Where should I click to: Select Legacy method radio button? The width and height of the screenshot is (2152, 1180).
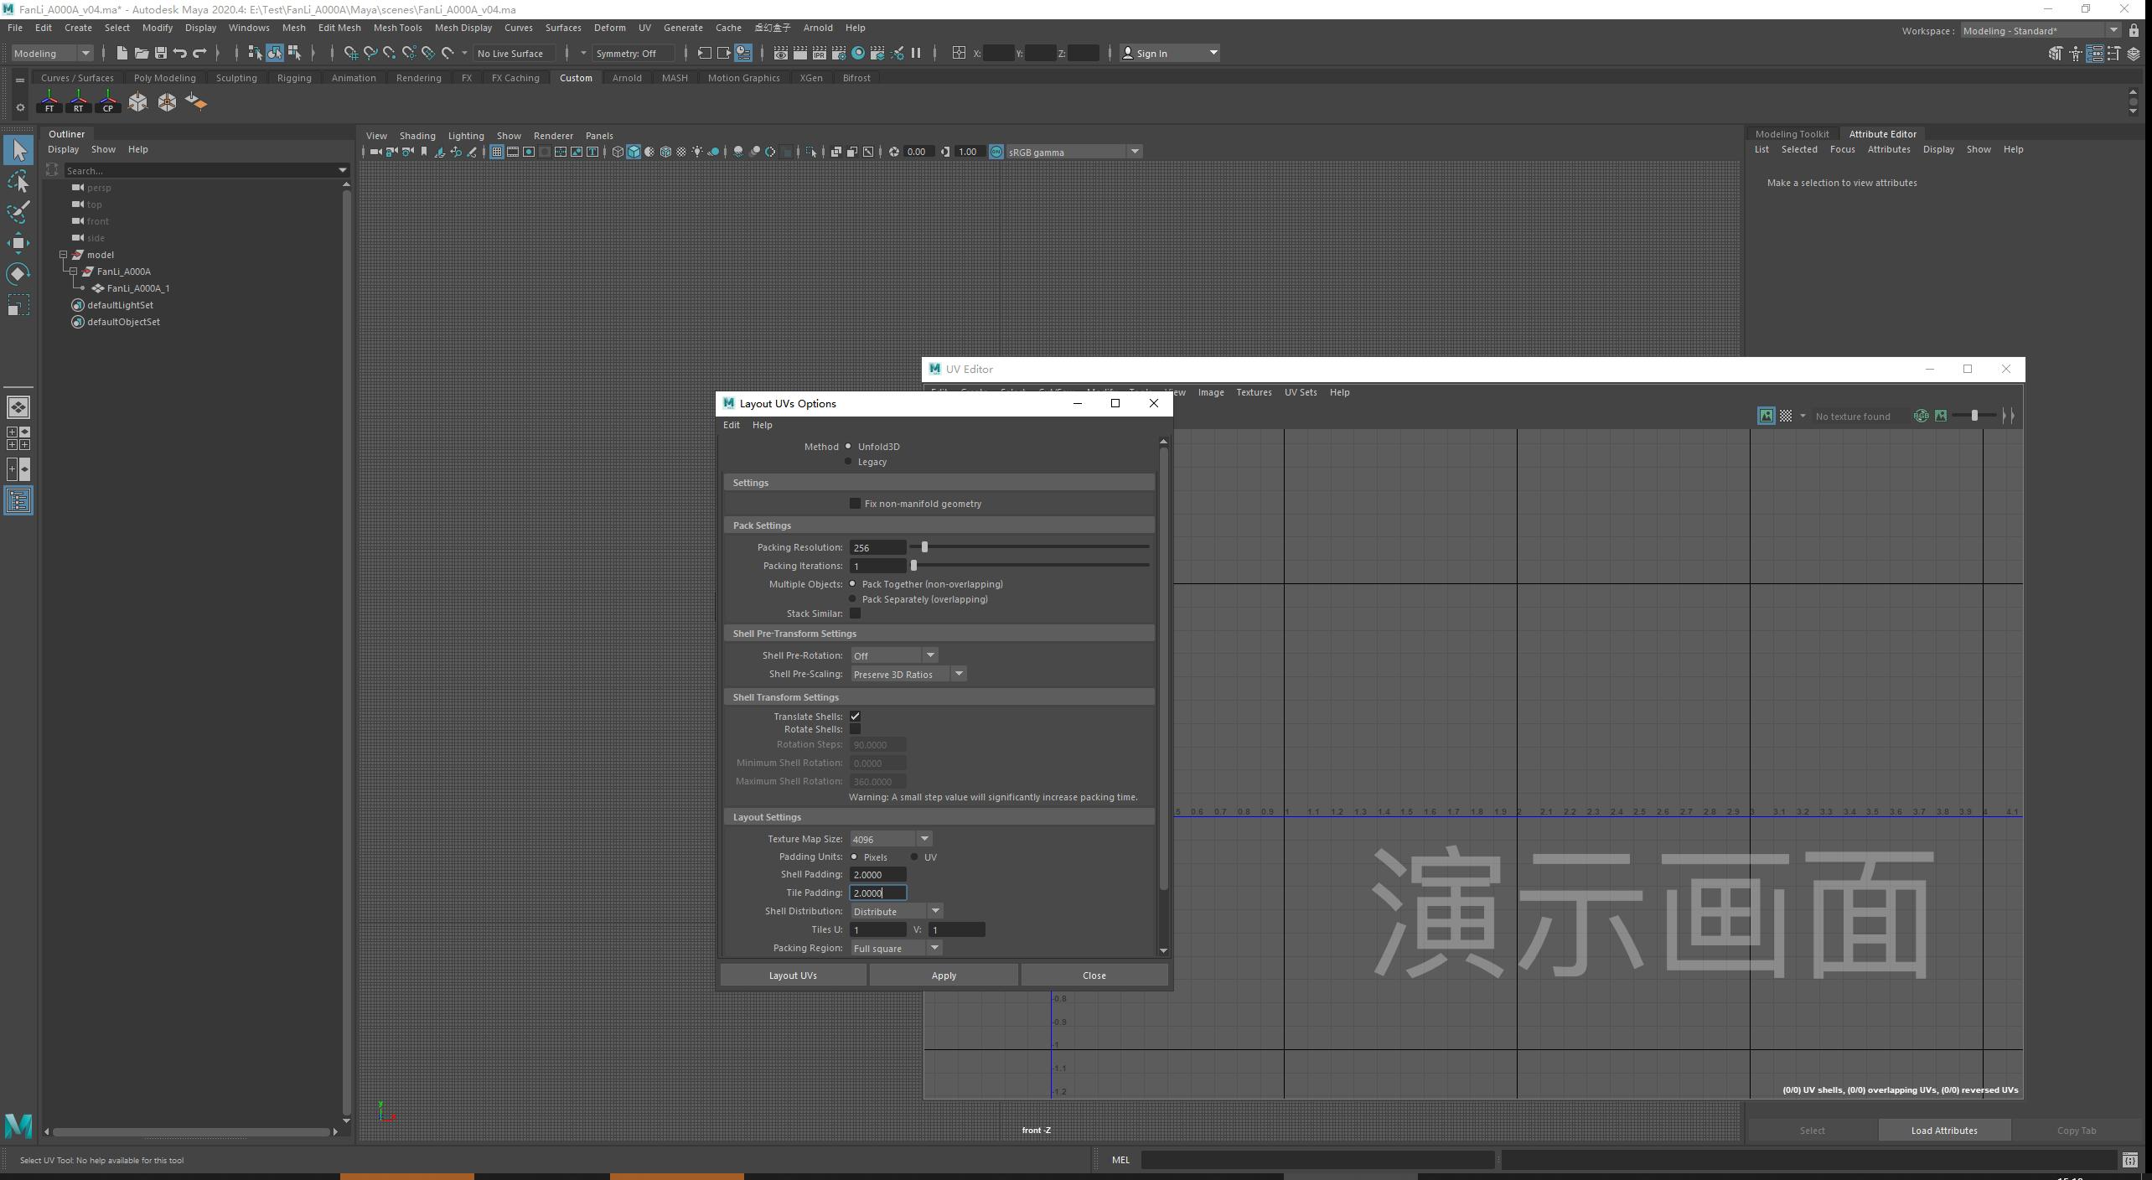pyautogui.click(x=848, y=462)
